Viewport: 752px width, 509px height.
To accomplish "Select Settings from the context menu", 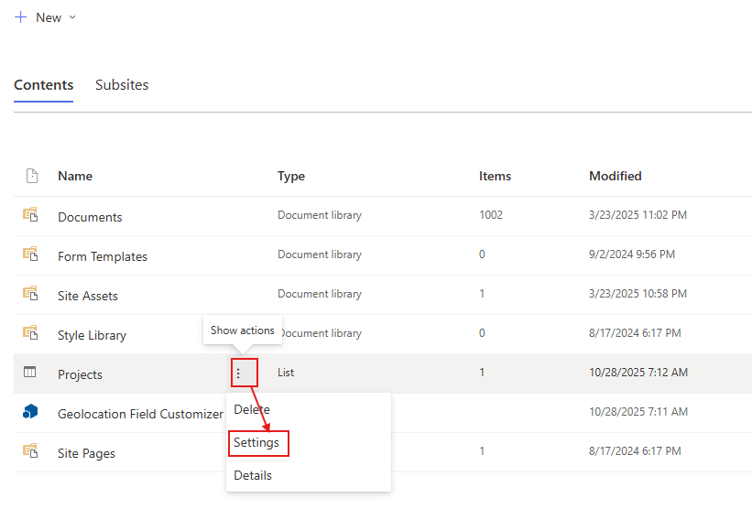I will [x=256, y=443].
